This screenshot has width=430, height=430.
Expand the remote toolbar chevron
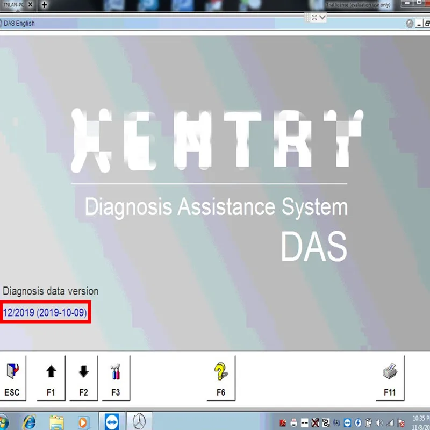(x=322, y=18)
